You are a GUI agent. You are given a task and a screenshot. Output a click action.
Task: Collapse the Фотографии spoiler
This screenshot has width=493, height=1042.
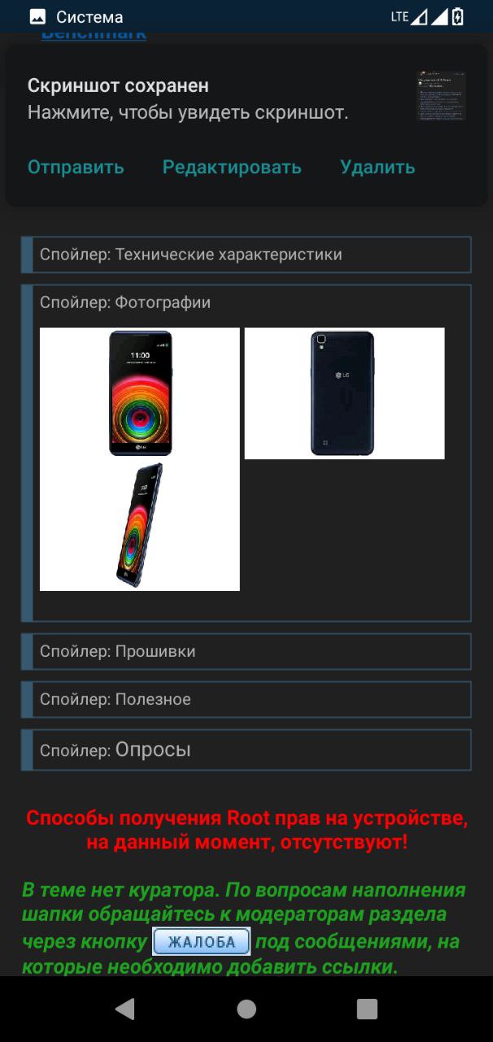coord(125,303)
